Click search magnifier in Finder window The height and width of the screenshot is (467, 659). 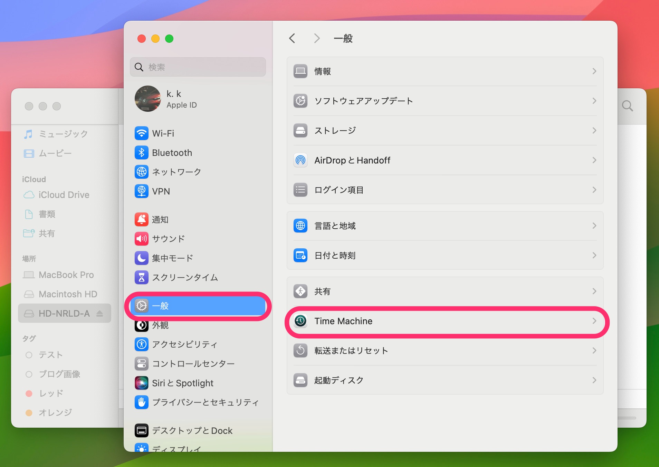coord(627,106)
